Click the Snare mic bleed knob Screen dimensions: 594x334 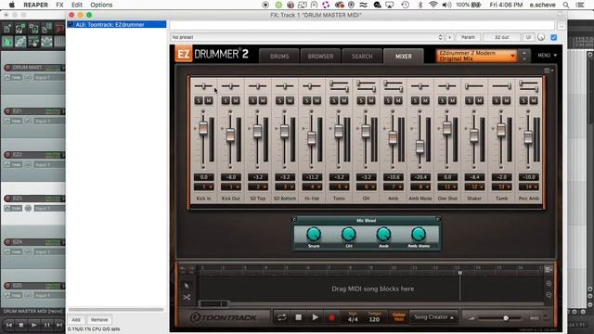pyautogui.click(x=314, y=235)
